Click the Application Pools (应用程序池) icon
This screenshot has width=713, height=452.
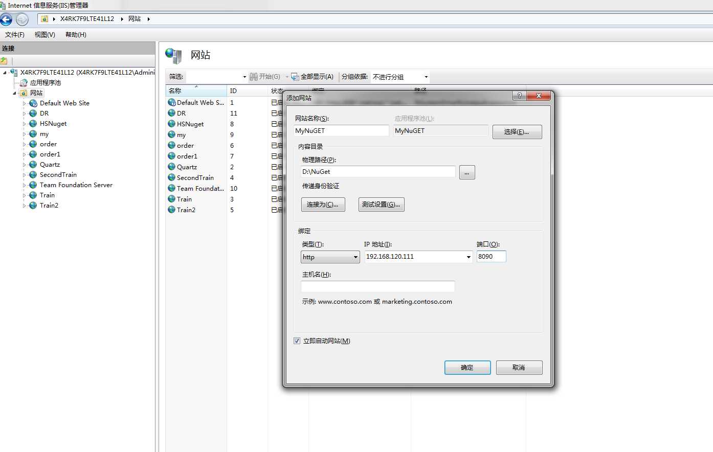tap(24, 83)
